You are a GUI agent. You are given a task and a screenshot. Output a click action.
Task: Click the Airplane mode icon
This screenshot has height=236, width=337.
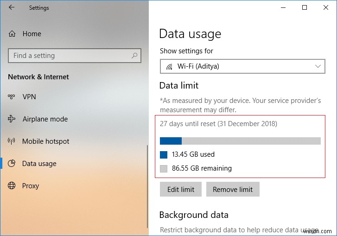coord(12,119)
